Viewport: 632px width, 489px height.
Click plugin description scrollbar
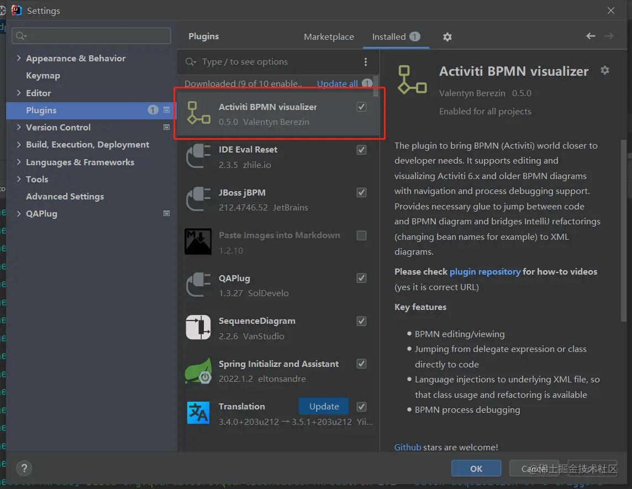pos(624,230)
